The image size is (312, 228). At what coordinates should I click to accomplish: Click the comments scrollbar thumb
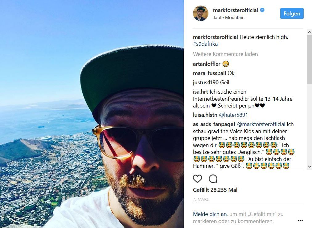(x=310, y=59)
